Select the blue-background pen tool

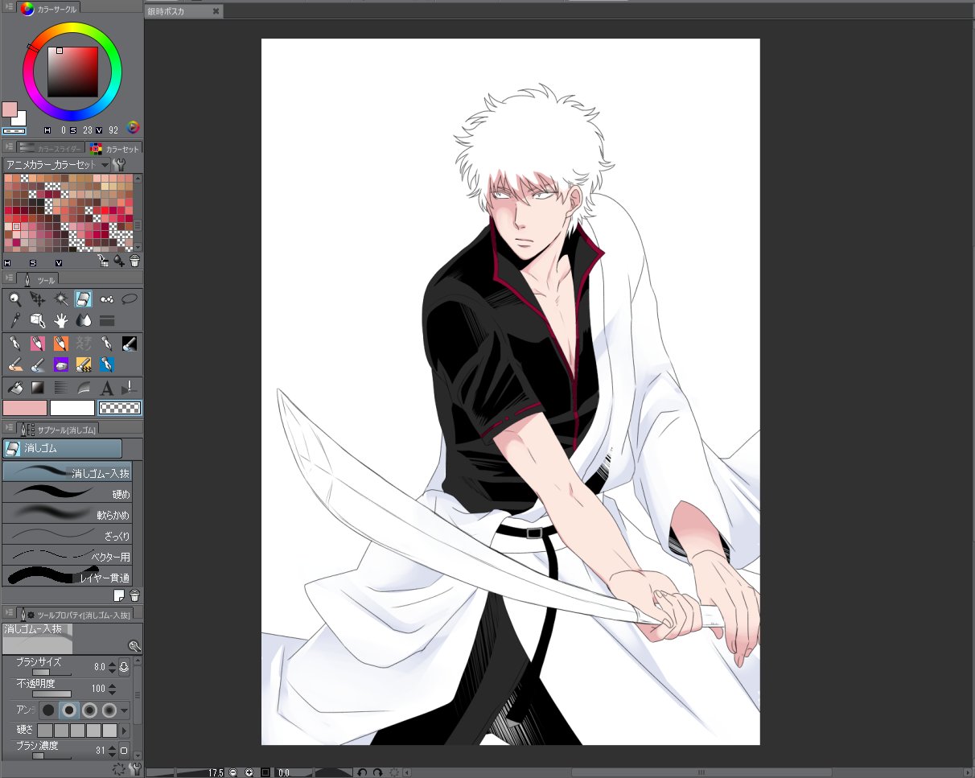(x=106, y=365)
